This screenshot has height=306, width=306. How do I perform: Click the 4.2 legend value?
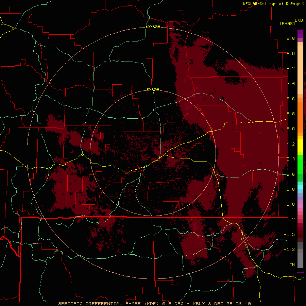coord(291,144)
